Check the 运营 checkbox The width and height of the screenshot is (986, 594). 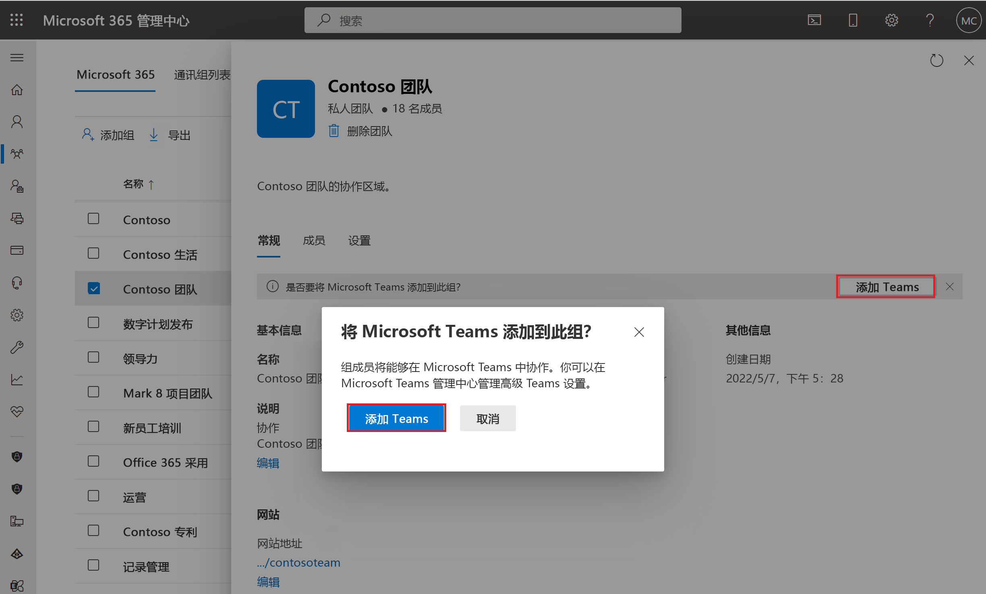93,496
